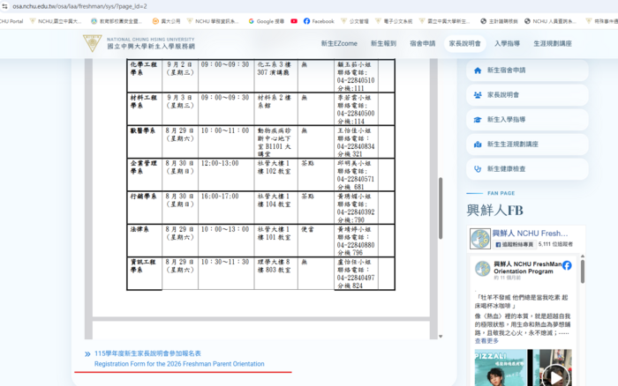Open the 宿舍申請 menu item
Viewport: 618px width, 386px height.
pos(423,44)
